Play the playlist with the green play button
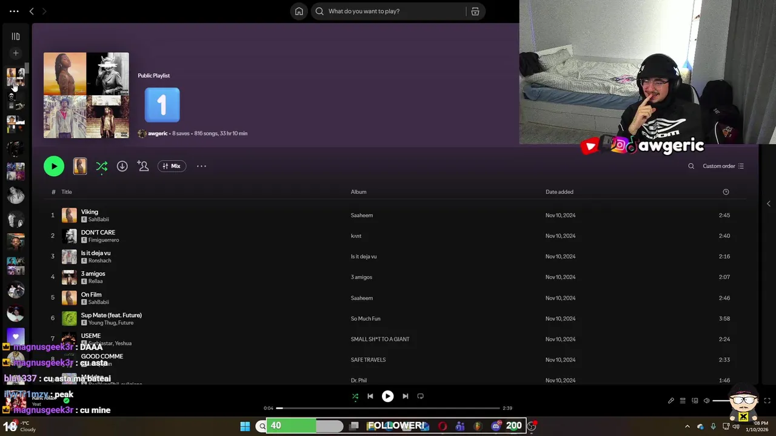 tap(54, 166)
